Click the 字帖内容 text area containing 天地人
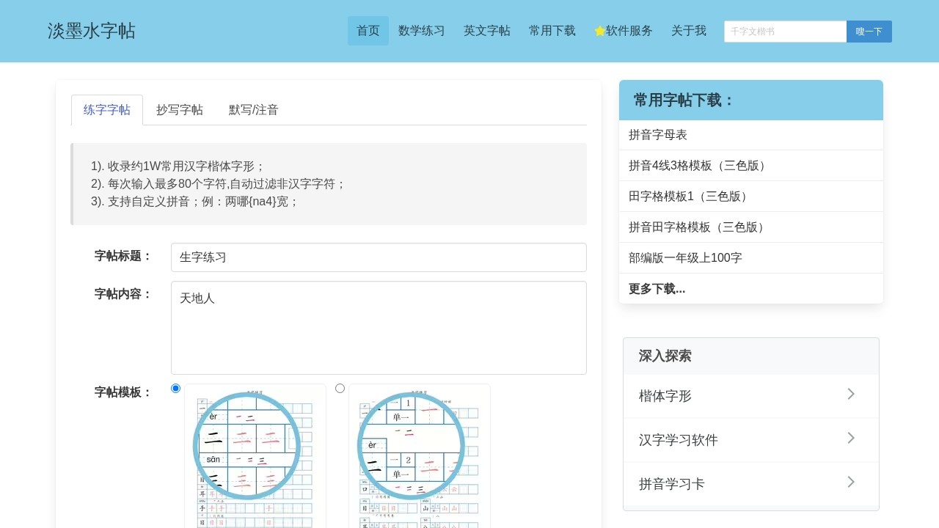Viewport: 939px width, 528px height. click(x=379, y=328)
